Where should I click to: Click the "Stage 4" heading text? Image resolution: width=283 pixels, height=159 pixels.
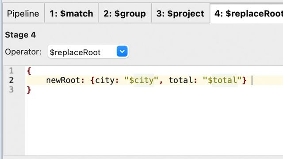pos(20,35)
